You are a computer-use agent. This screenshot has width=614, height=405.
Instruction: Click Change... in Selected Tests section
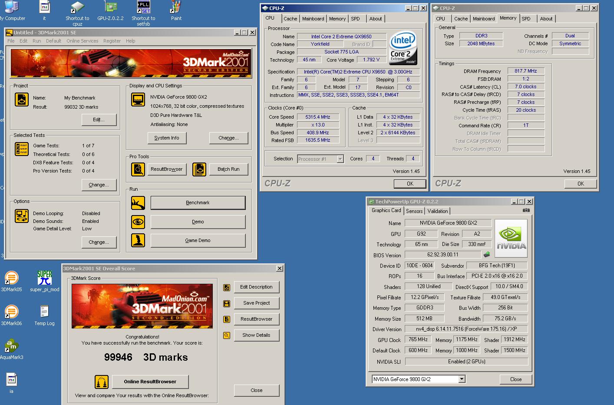[x=99, y=185]
